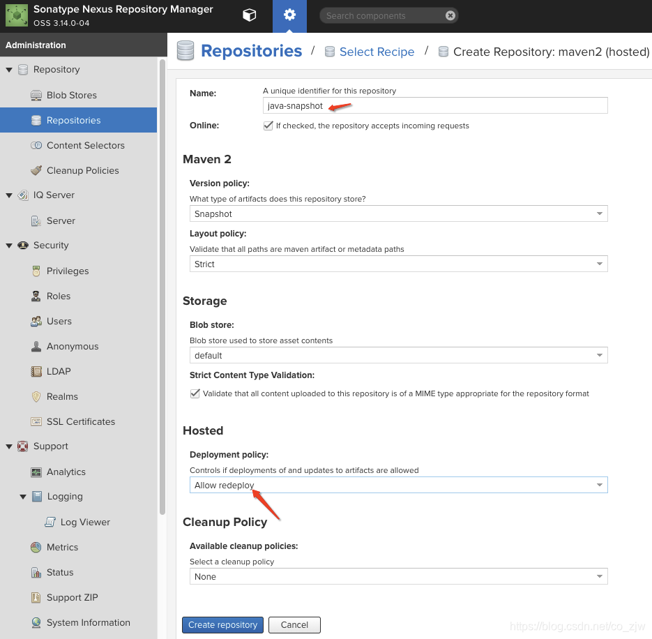Click the Anonymous user icon

tap(36, 346)
